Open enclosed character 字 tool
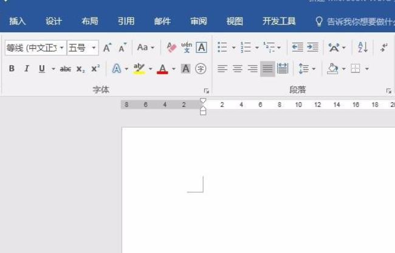 201,69
